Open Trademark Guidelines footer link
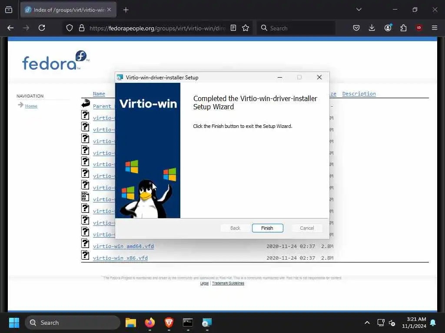This screenshot has width=445, height=333. 228,283
